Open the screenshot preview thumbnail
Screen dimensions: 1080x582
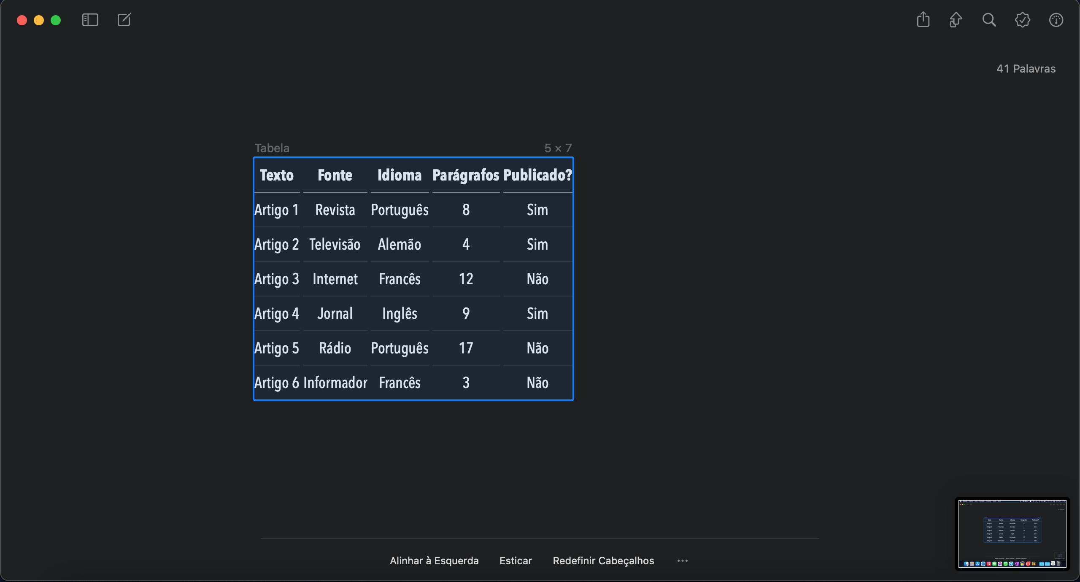[x=1012, y=534]
